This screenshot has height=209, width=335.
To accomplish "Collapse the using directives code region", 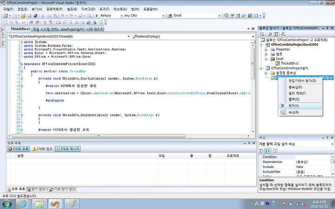I will click(x=22, y=42).
